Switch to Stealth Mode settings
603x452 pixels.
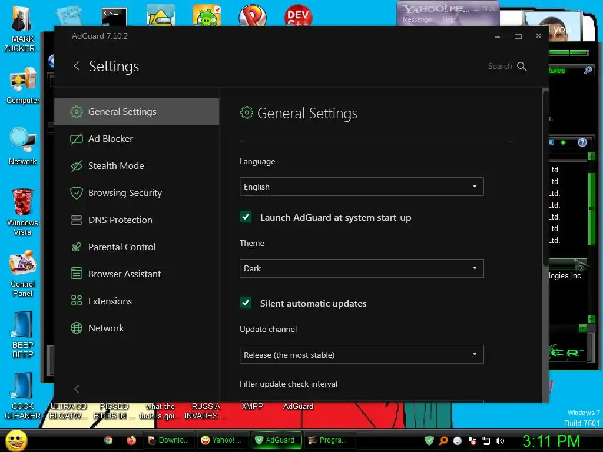point(137,166)
